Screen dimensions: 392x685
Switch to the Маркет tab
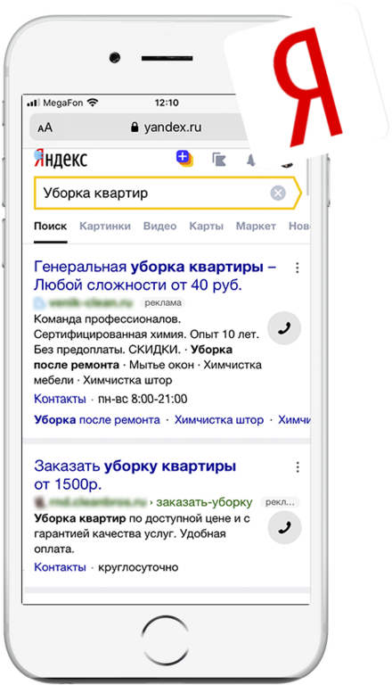pyautogui.click(x=256, y=227)
